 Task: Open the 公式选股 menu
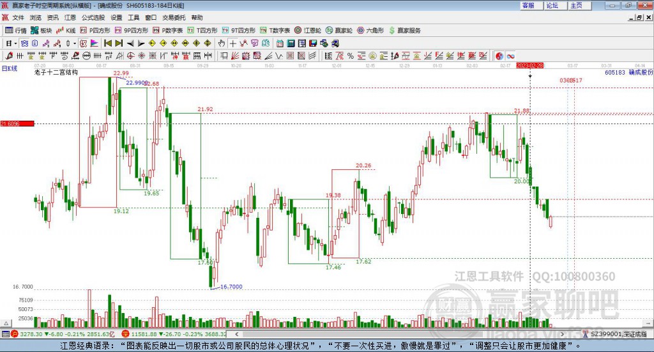click(x=93, y=17)
